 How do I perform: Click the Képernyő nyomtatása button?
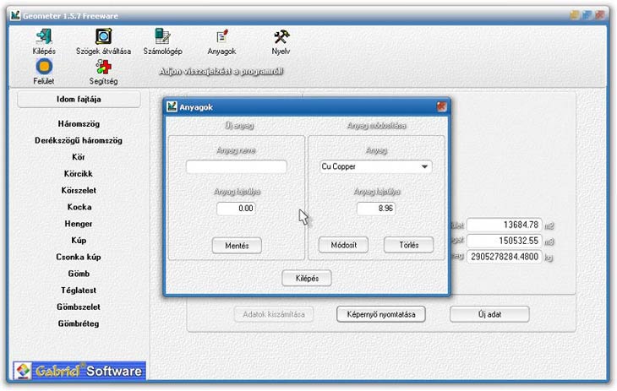[x=381, y=314]
